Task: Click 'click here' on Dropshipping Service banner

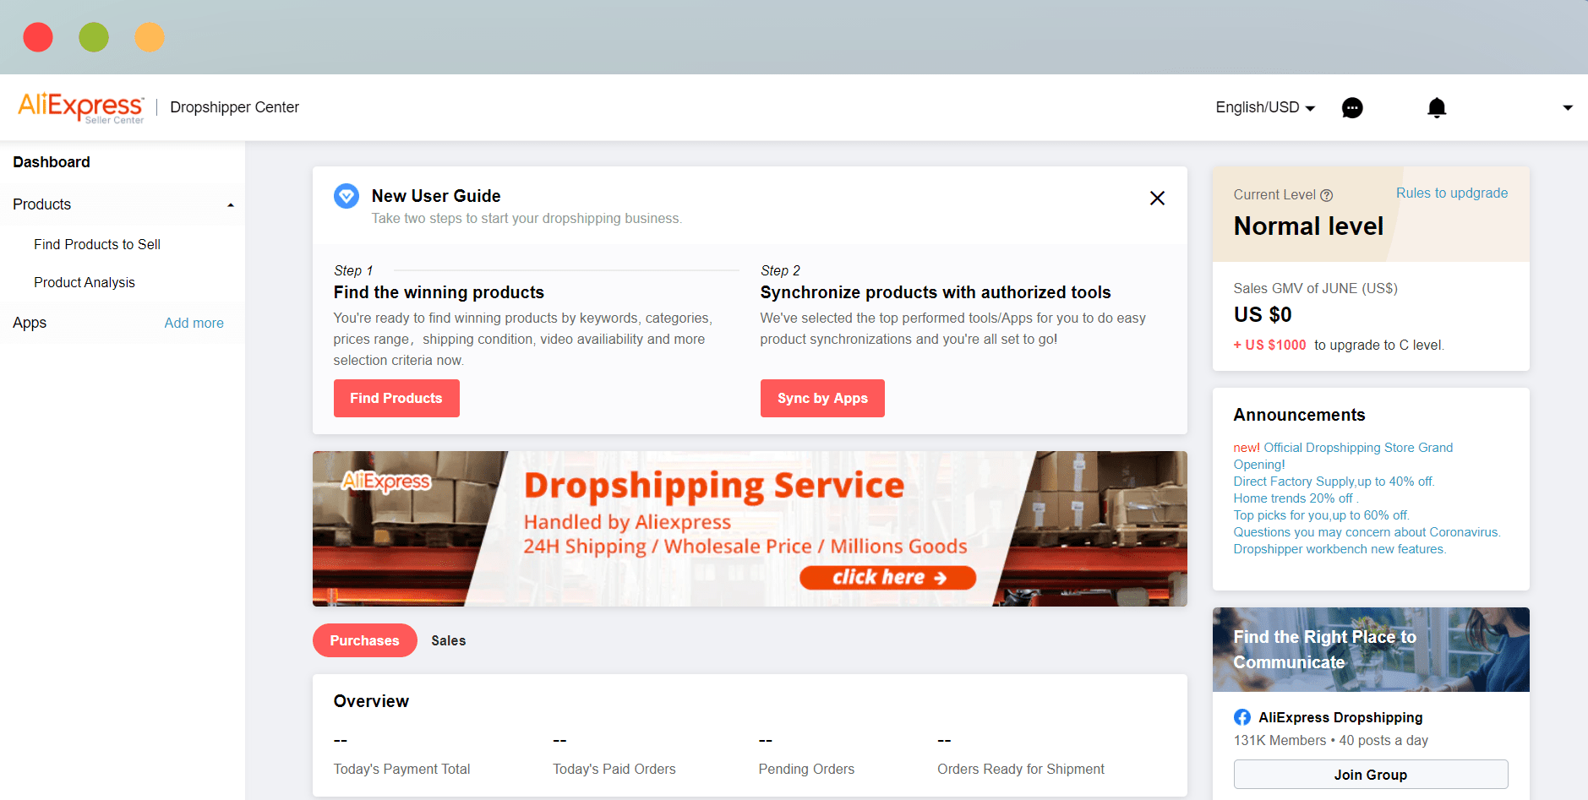Action: pyautogui.click(x=887, y=578)
